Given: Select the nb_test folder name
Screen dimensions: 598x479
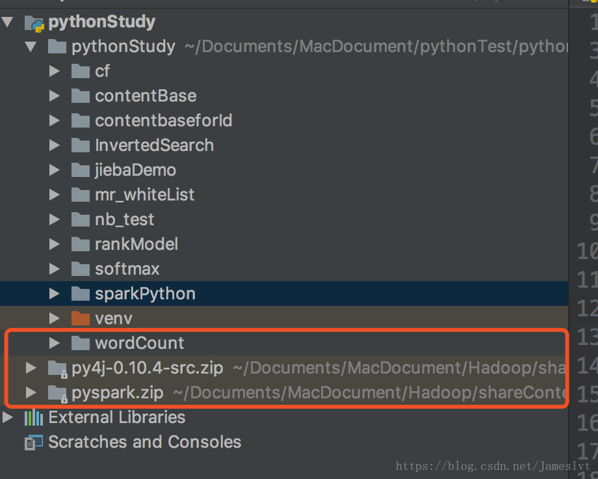Looking at the screenshot, I should pos(124,219).
